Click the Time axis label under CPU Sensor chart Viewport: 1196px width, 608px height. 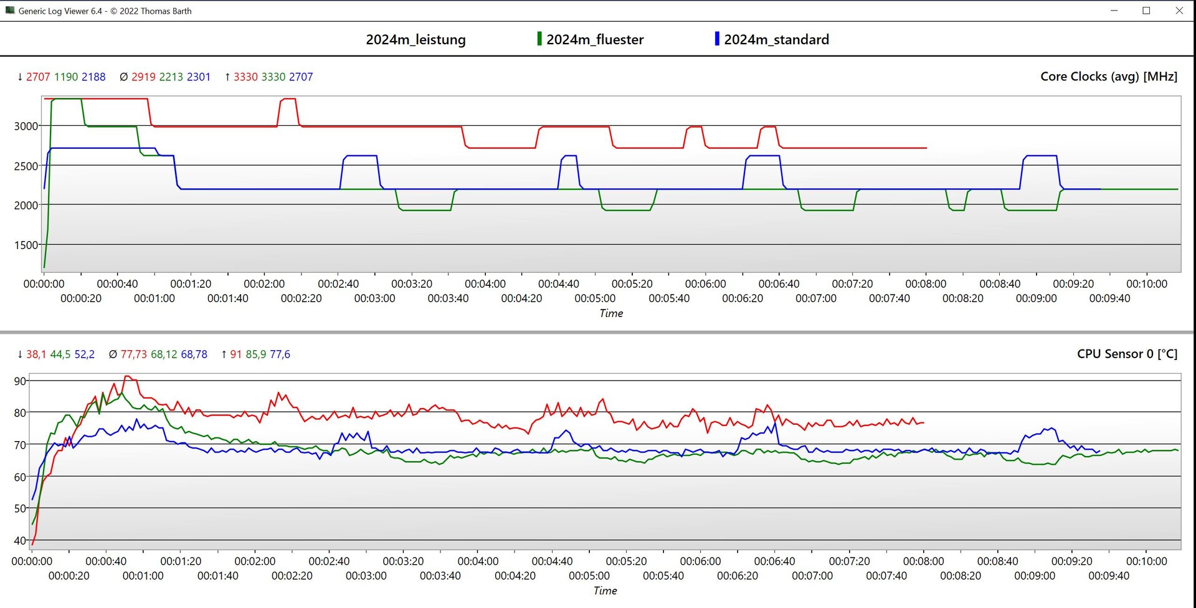[x=605, y=591]
